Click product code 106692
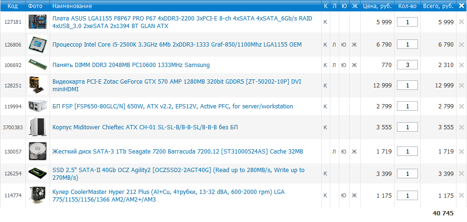The image size is (467, 222). (13, 65)
